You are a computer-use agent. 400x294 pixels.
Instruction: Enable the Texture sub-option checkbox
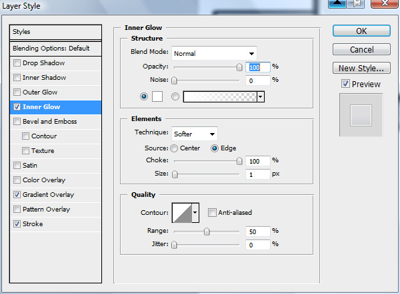[25, 151]
